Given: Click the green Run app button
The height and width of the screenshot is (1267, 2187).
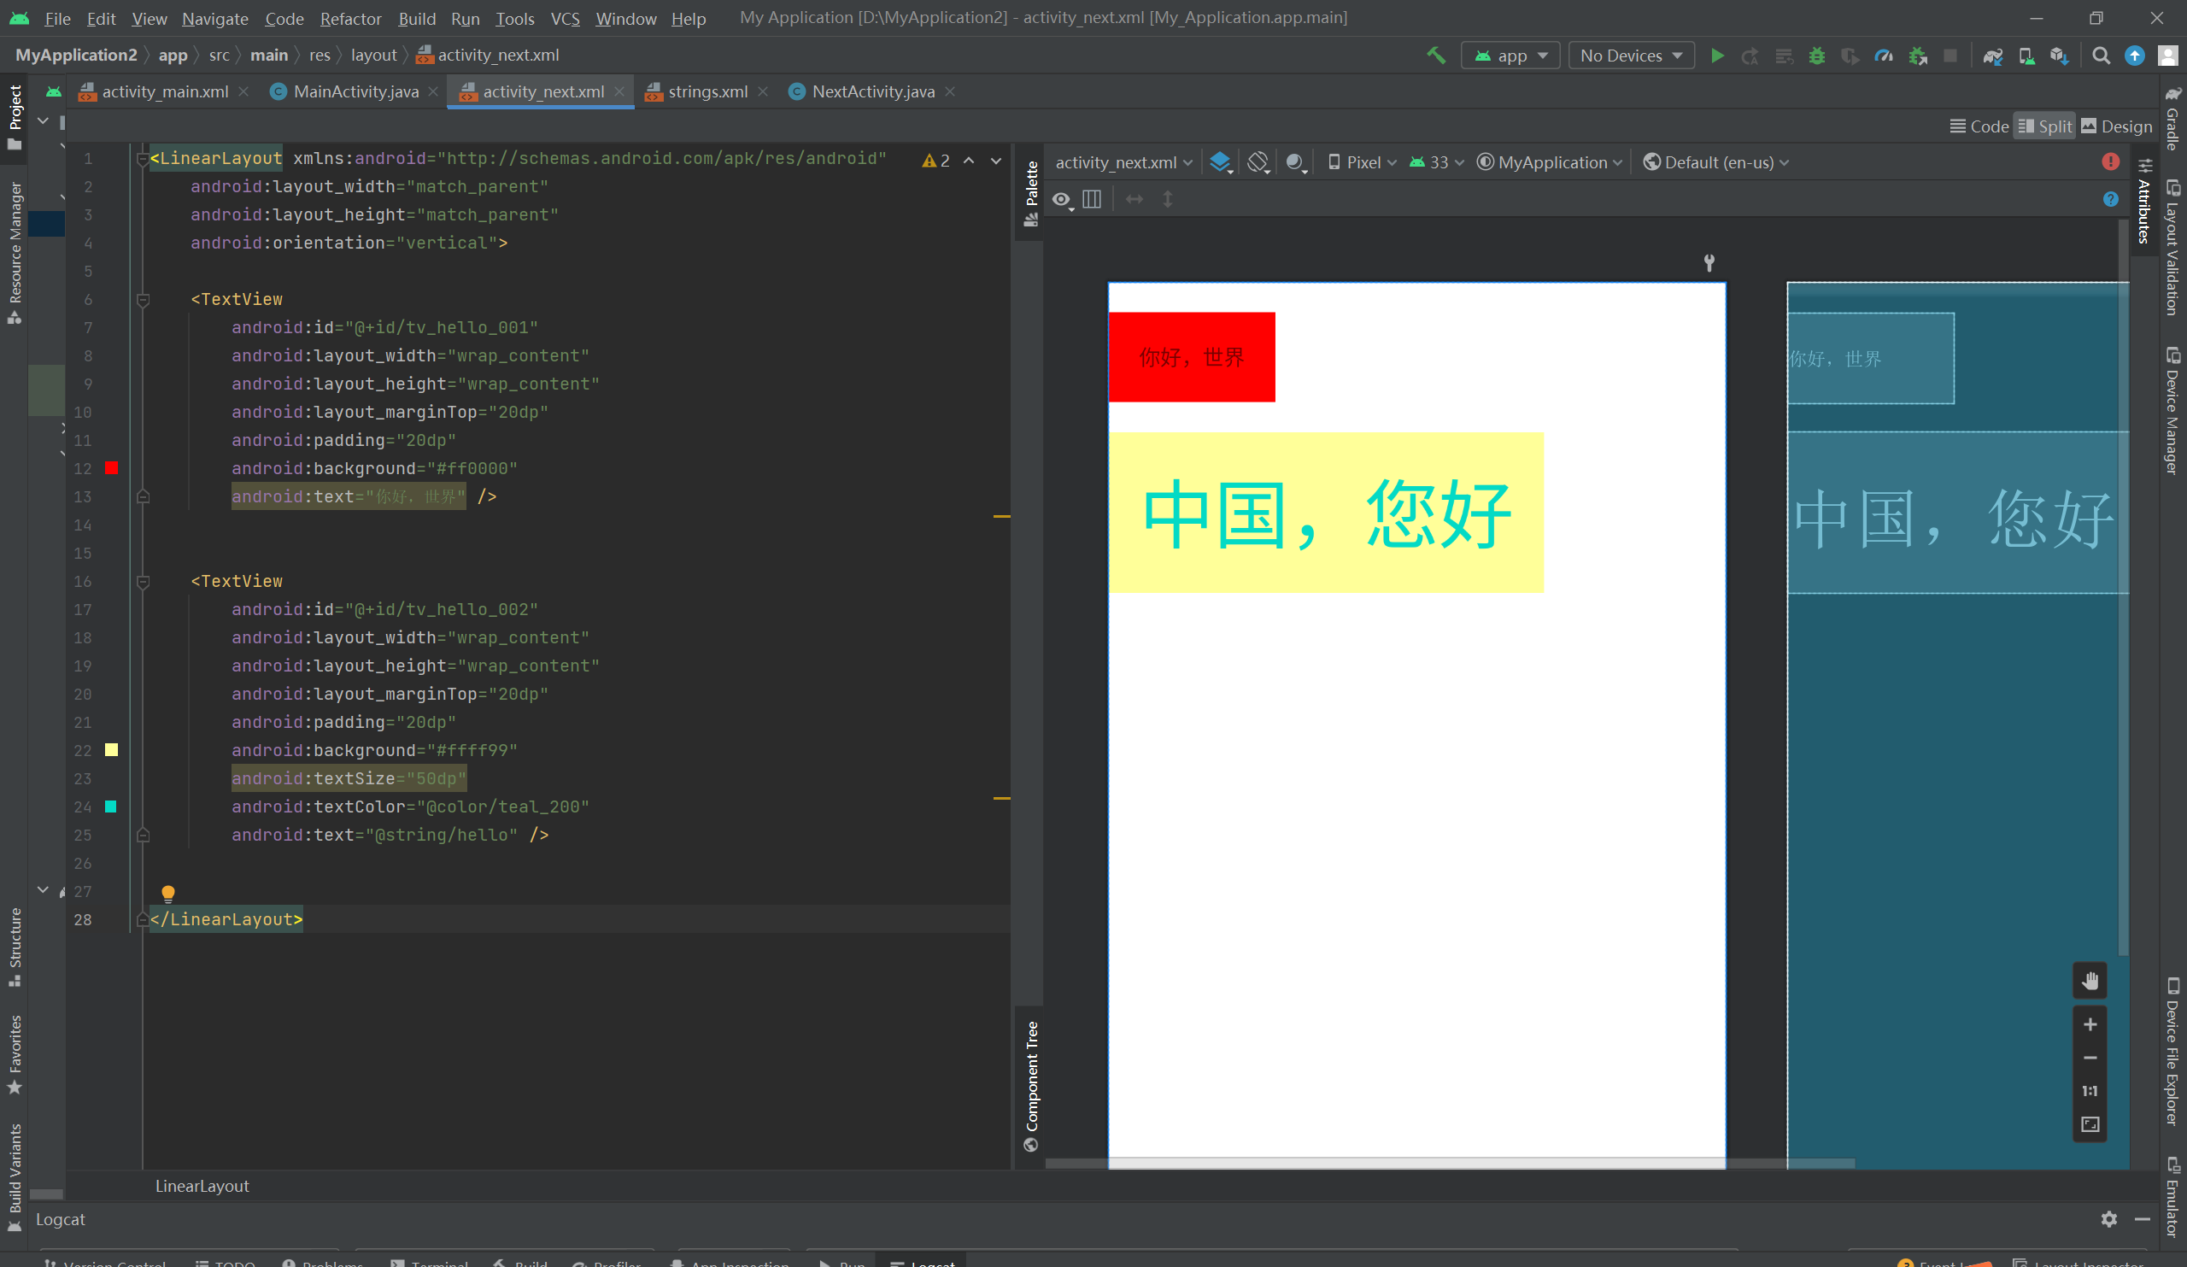Looking at the screenshot, I should tap(1716, 56).
